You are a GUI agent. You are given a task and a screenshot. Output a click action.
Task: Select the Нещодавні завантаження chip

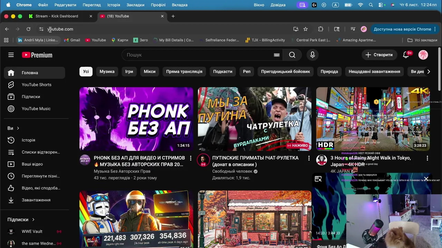[374, 72]
